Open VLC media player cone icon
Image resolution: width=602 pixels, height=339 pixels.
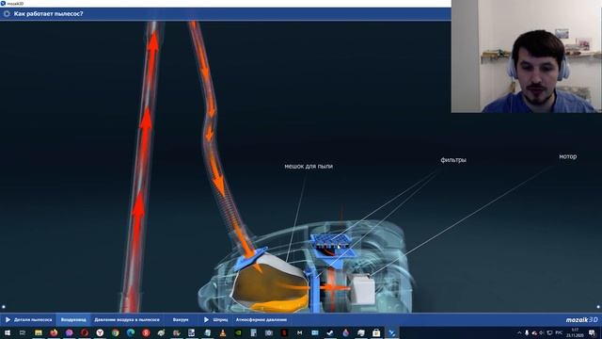223,332
